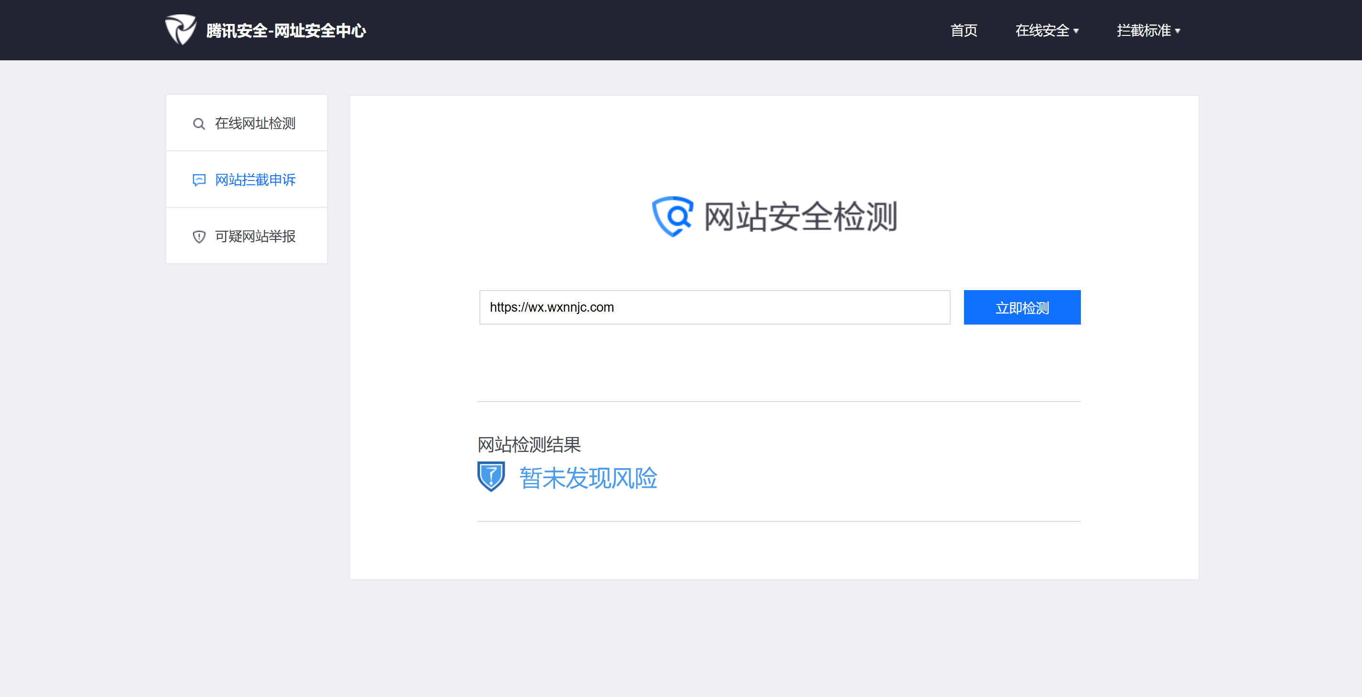Click the shield icon beside 可疑网站举报
1362x697 pixels.
[199, 237]
